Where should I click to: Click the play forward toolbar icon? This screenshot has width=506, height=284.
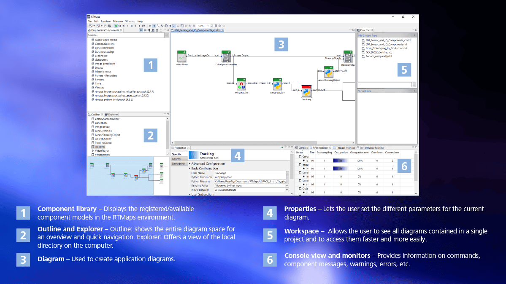click(x=139, y=26)
